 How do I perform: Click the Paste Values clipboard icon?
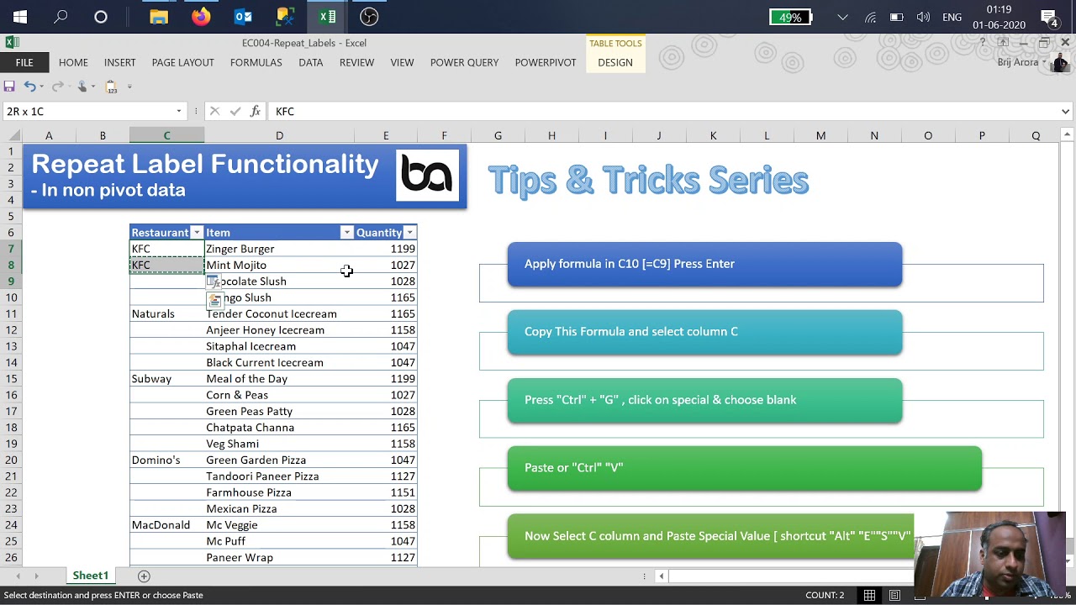coord(111,87)
